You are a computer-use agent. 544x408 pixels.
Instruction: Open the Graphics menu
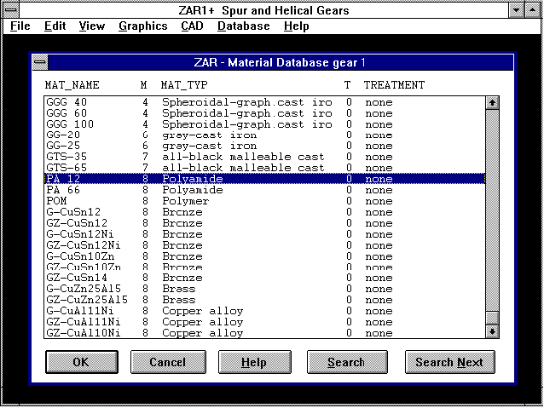pos(142,26)
